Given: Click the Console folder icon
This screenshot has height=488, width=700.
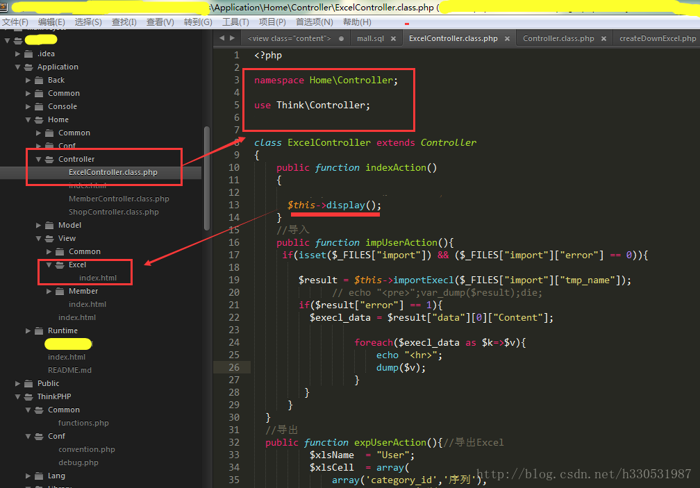Looking at the screenshot, I should pyautogui.click(x=39, y=106).
